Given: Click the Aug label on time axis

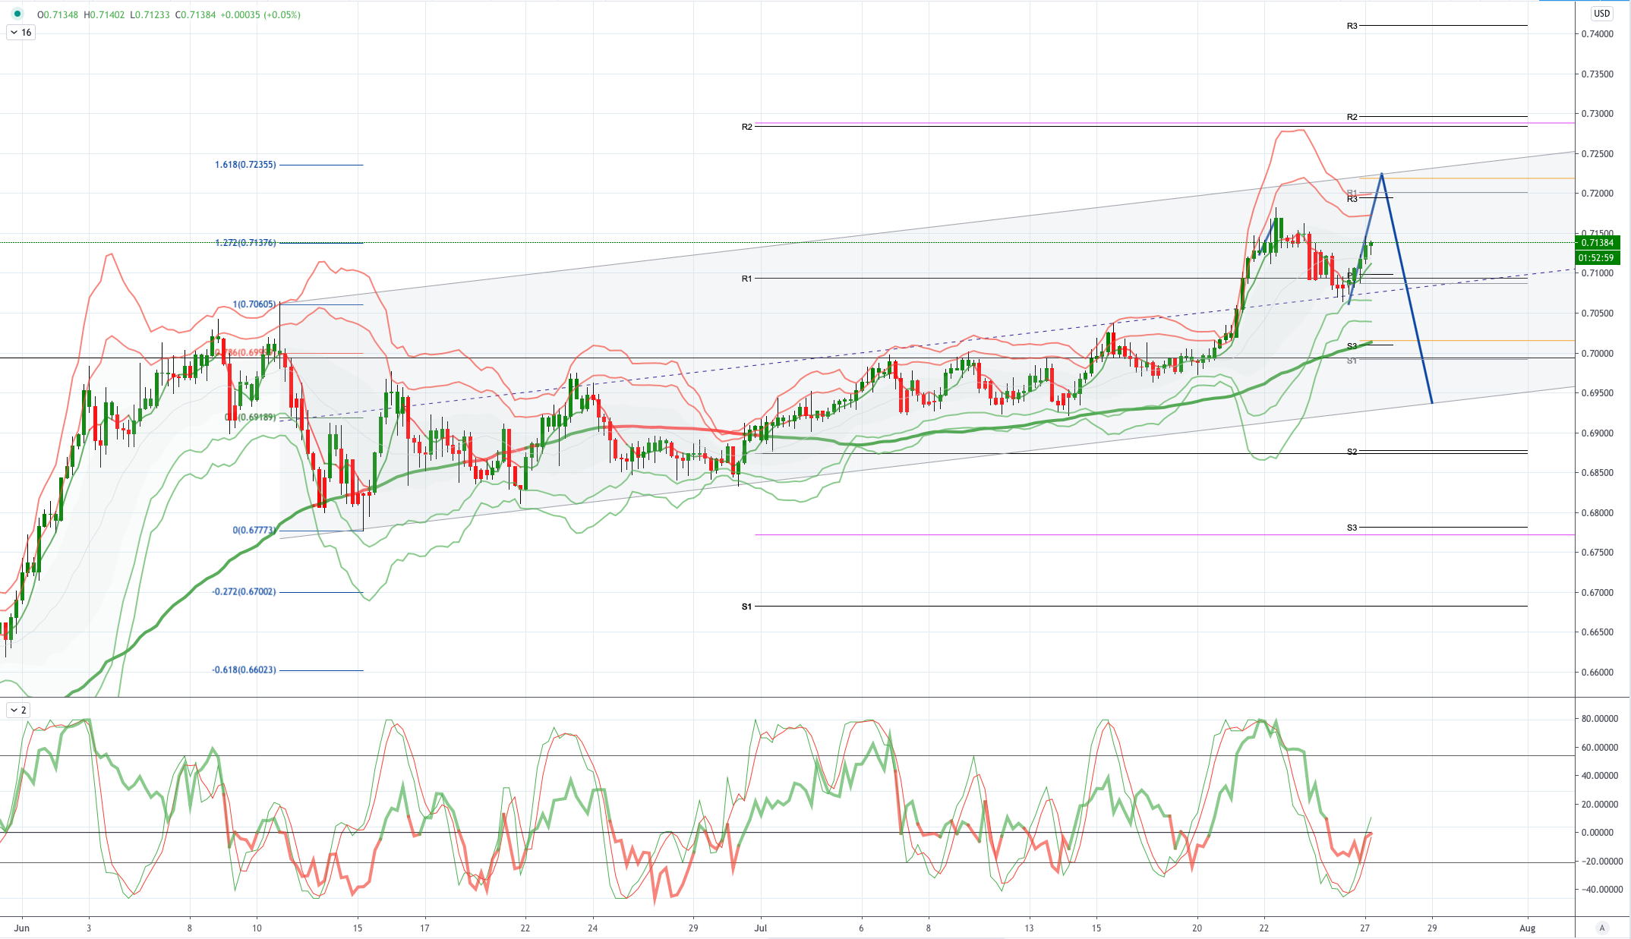Looking at the screenshot, I should point(1528,928).
